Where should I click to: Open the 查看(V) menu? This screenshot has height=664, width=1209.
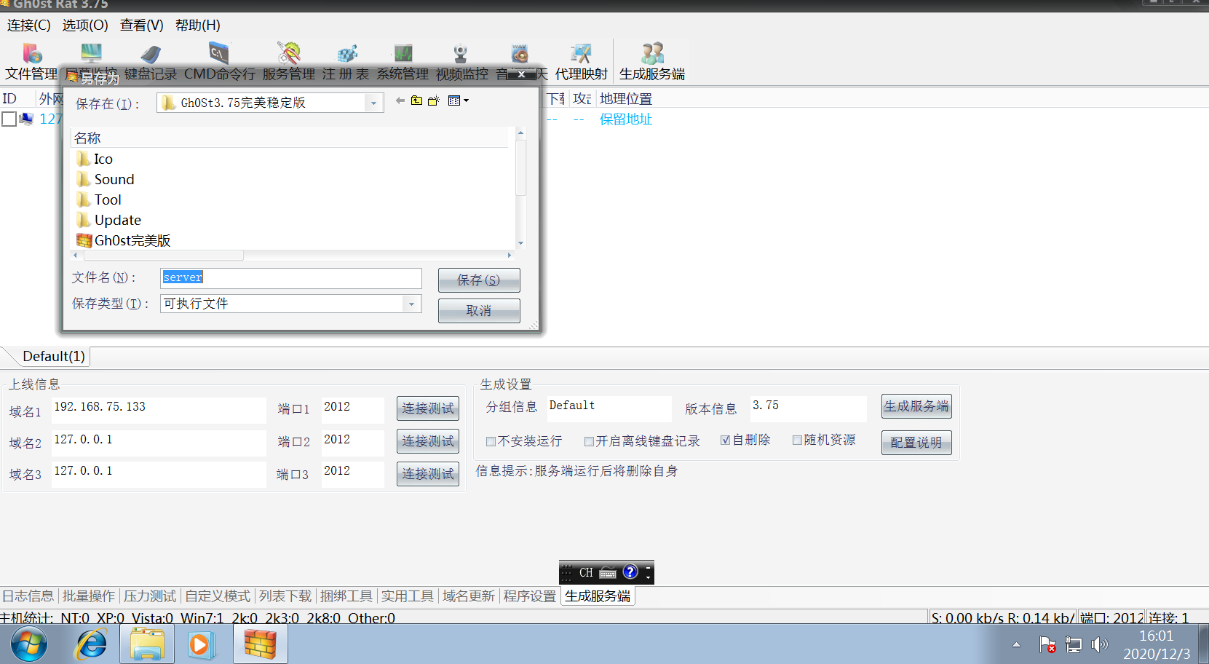click(142, 25)
